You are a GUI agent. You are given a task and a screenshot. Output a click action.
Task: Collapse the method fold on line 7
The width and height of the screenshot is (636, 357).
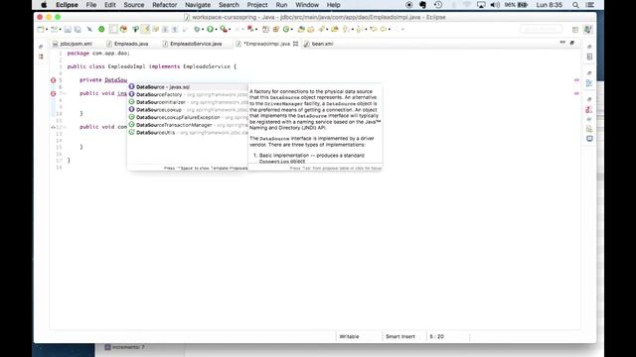click(x=64, y=93)
